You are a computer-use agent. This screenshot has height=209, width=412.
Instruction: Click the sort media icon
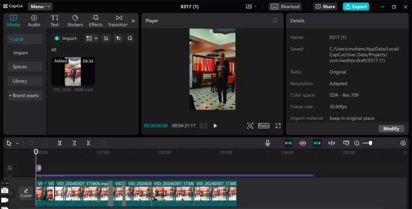click(106, 38)
